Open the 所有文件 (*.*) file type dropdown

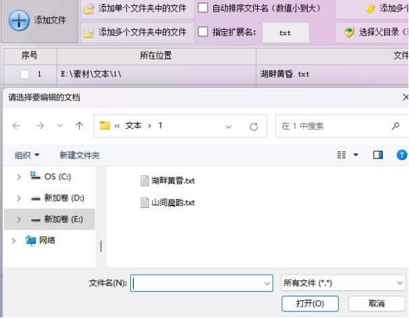[342, 284]
